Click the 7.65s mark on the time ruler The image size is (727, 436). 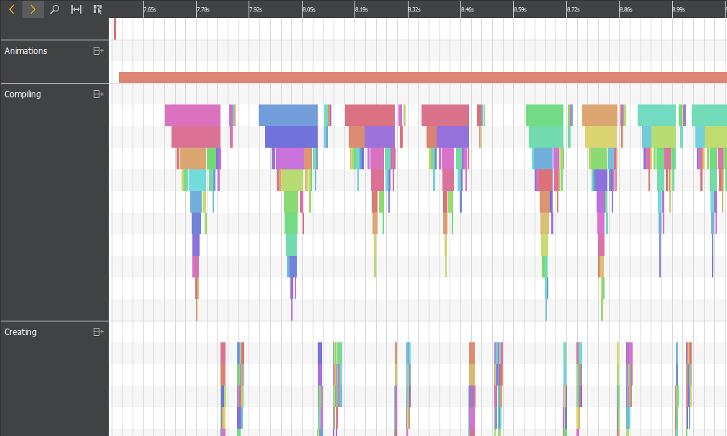[149, 10]
